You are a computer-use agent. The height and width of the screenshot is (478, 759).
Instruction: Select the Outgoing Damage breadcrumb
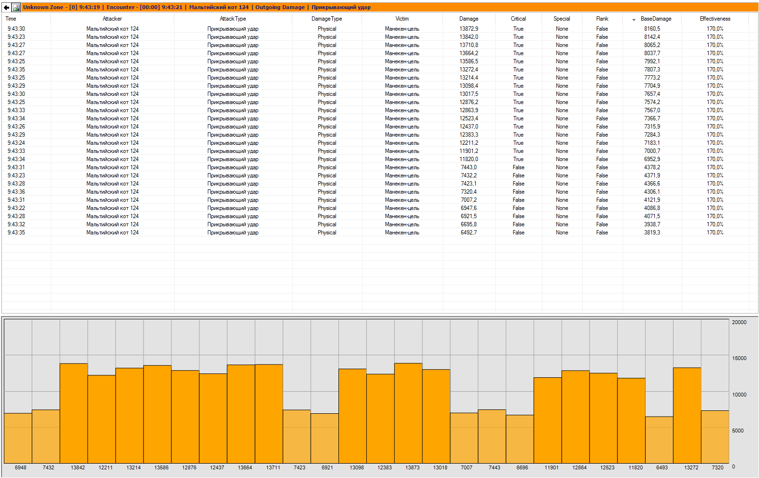(x=280, y=7)
